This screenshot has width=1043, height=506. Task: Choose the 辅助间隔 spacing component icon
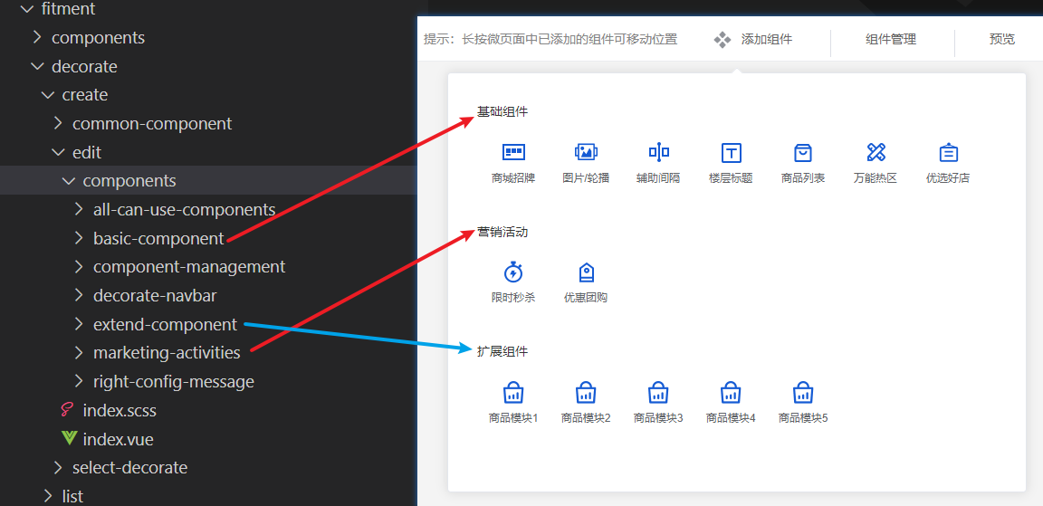[658, 153]
